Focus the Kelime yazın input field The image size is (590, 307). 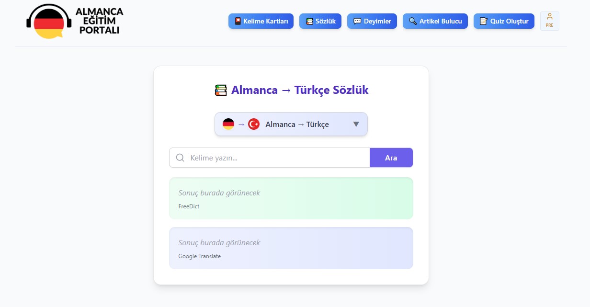tap(278, 158)
